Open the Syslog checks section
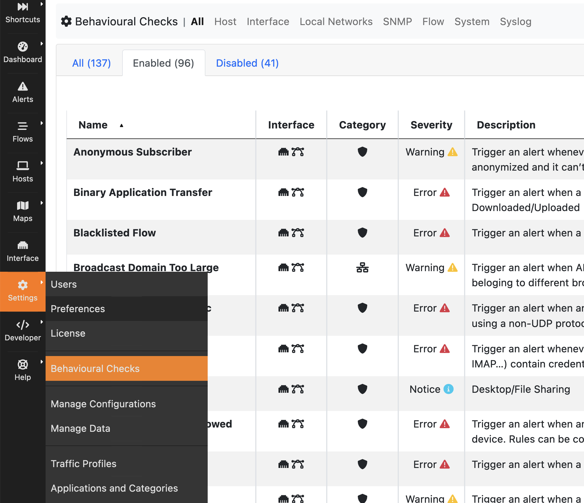 [515, 21]
